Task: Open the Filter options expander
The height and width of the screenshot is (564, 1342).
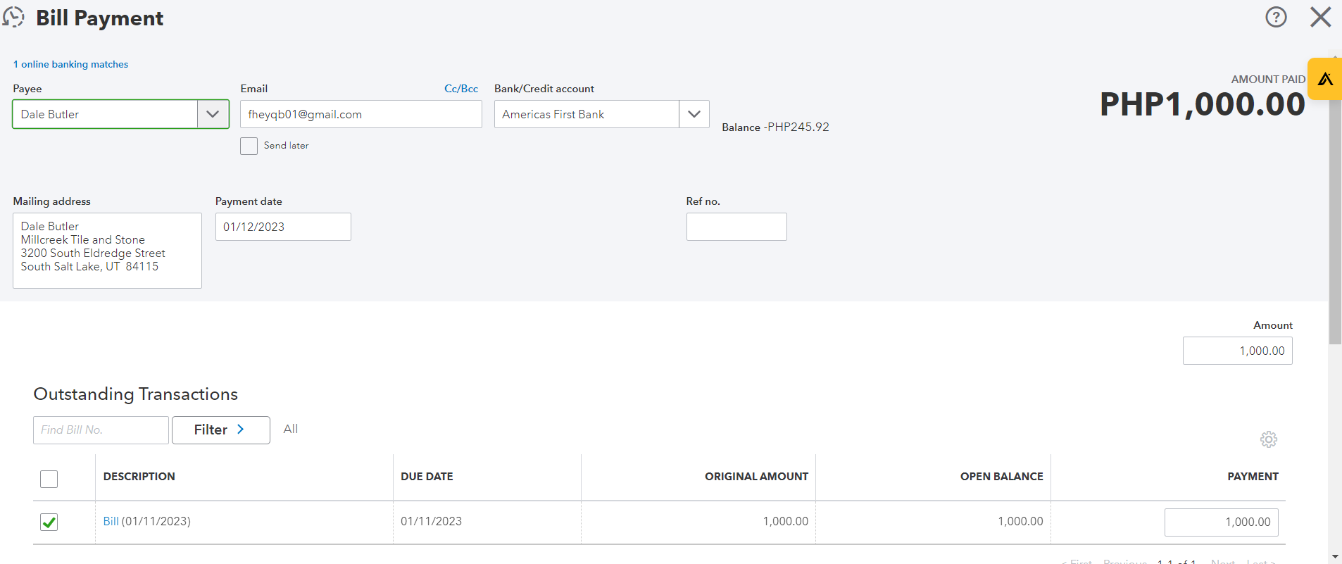Action: coord(220,430)
